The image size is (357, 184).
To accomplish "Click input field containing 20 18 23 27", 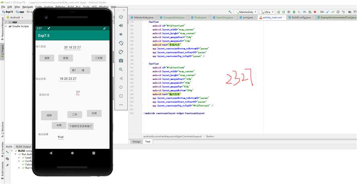I will tap(72, 47).
